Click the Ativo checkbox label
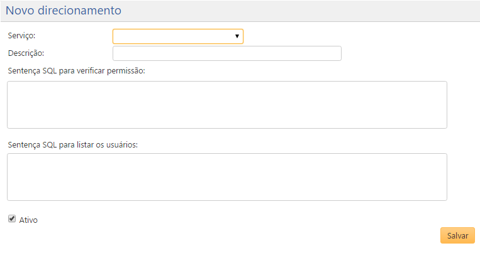The image size is (480, 258). click(x=29, y=220)
